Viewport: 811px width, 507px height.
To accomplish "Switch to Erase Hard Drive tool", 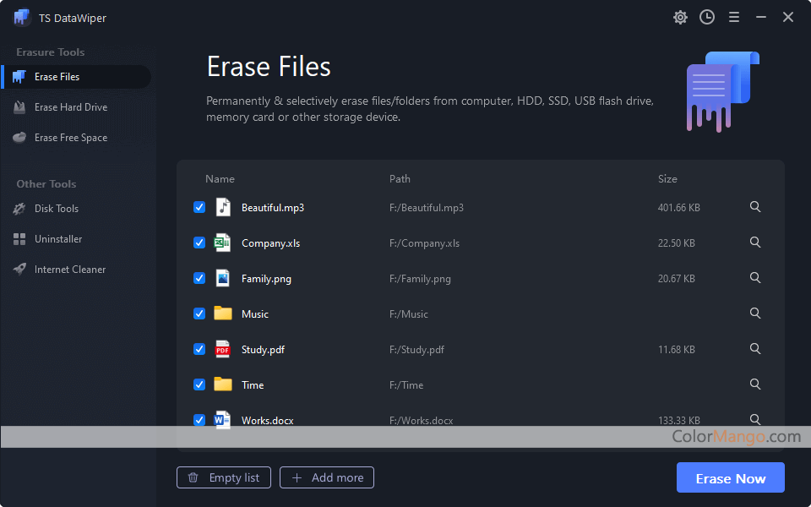I will point(71,107).
